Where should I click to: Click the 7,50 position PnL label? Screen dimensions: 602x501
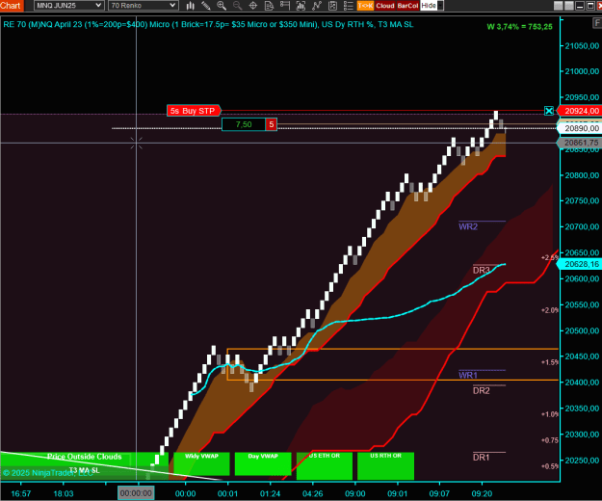coord(244,124)
